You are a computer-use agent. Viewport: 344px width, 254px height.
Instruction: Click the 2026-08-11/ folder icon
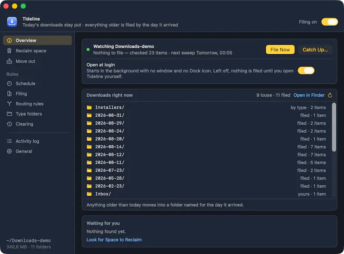pyautogui.click(x=89, y=162)
